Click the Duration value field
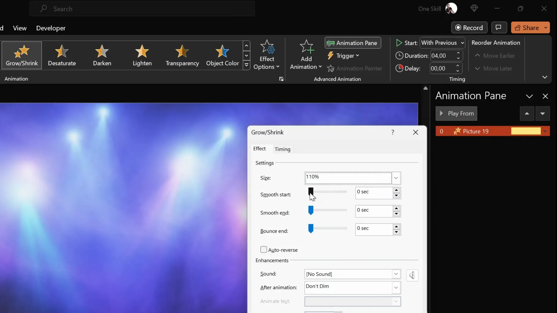 point(442,56)
